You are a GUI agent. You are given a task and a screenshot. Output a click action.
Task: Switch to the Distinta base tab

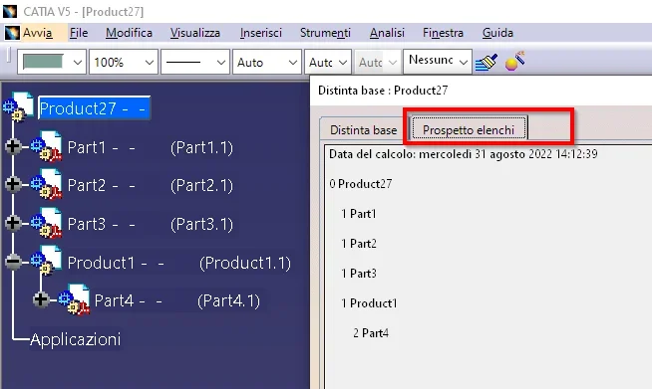(x=364, y=130)
